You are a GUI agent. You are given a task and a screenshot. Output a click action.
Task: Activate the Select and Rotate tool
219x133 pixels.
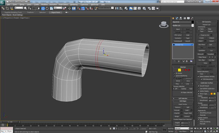click(x=47, y=8)
